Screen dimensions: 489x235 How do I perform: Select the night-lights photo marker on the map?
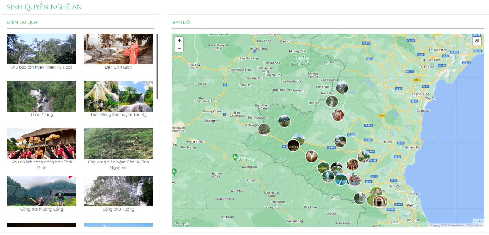click(x=293, y=145)
